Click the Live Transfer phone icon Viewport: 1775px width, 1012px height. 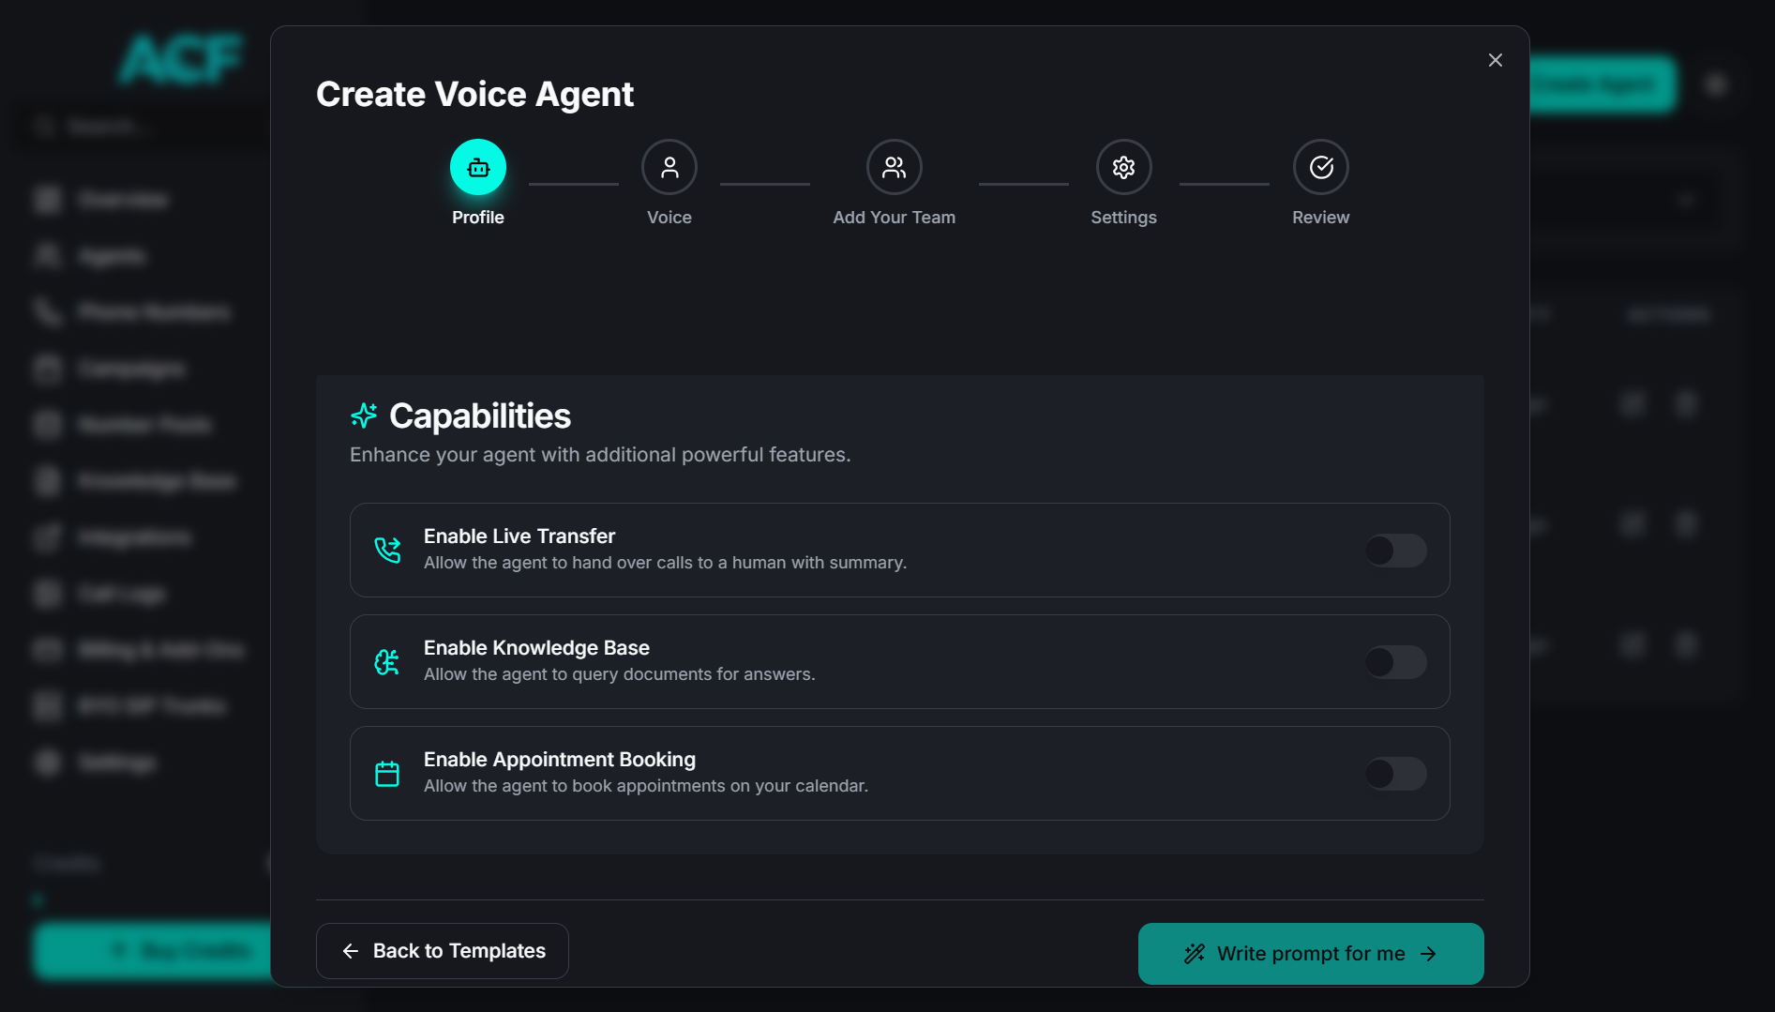(386, 551)
